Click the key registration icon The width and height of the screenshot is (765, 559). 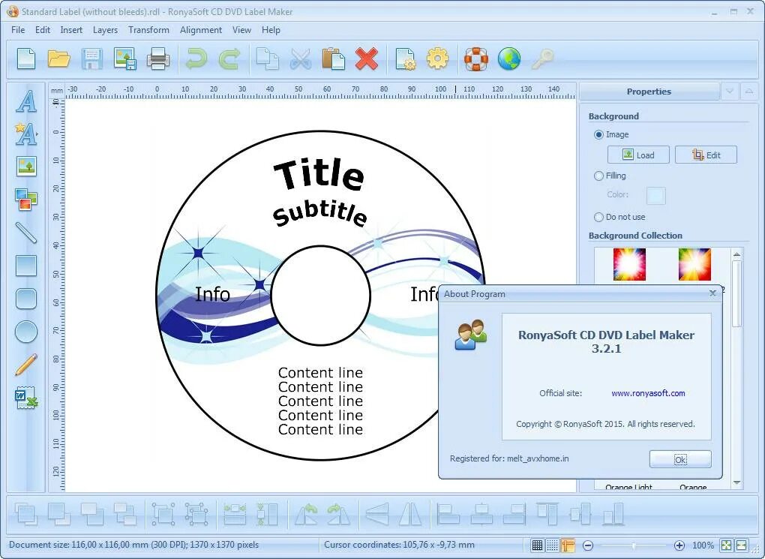[542, 59]
